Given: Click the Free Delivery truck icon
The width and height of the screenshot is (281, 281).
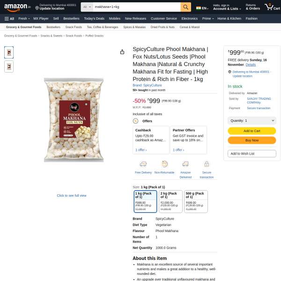Looking at the screenshot, I should 143,164.
